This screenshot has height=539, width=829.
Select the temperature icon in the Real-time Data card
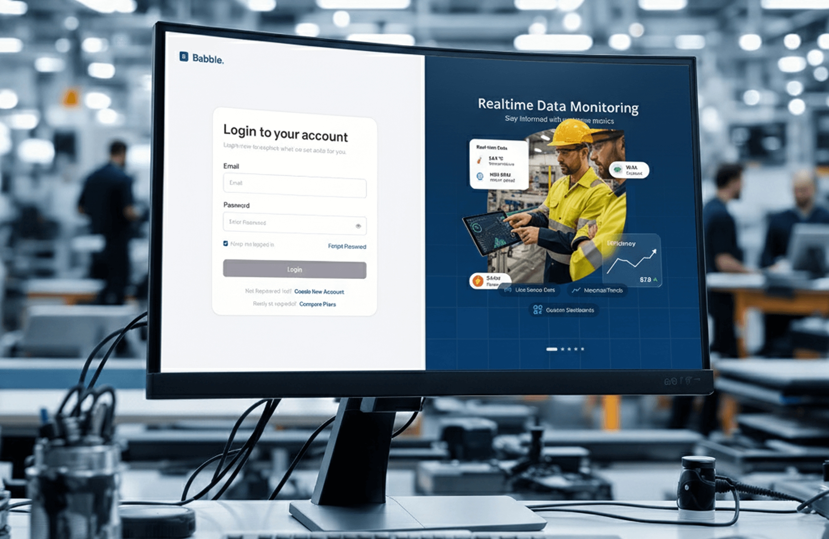(x=479, y=161)
